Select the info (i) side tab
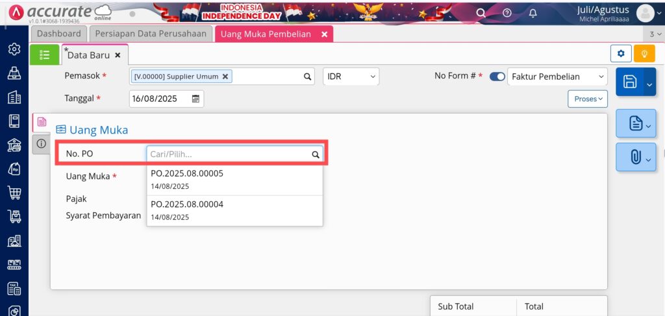 (41, 144)
